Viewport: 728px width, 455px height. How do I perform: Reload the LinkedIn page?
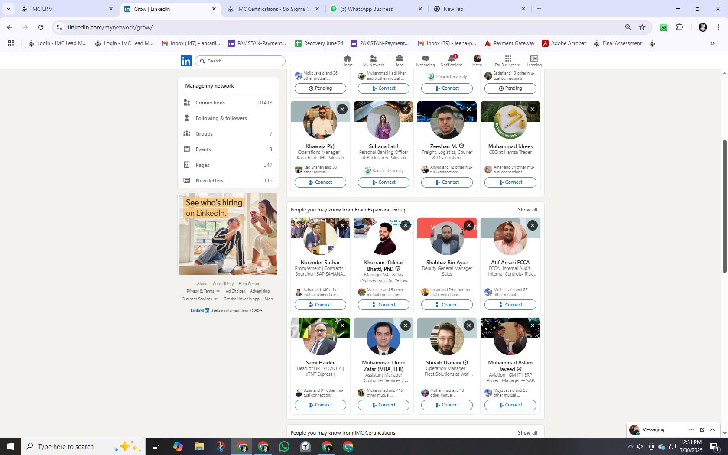pyautogui.click(x=41, y=27)
